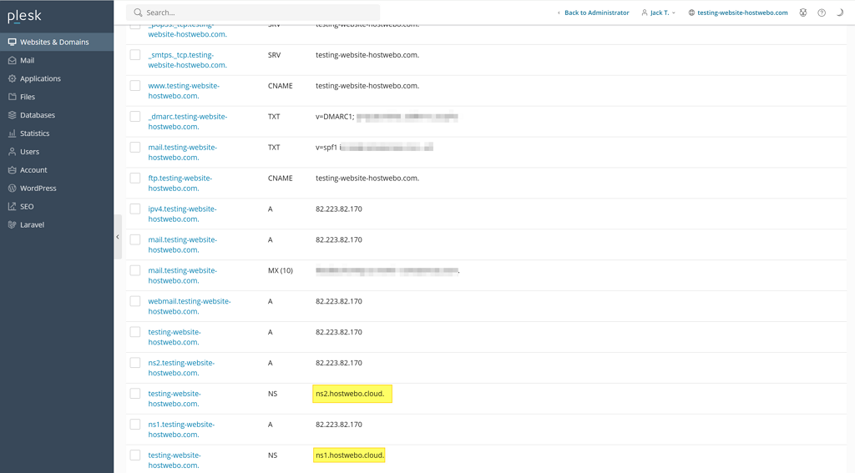Image resolution: width=855 pixels, height=473 pixels.
Task: Toggle dark mode with the moon icon
Action: coord(839,13)
